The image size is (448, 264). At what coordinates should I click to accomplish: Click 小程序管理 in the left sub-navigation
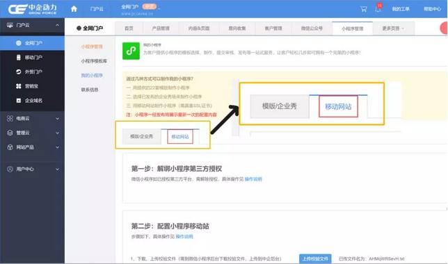tap(92, 47)
